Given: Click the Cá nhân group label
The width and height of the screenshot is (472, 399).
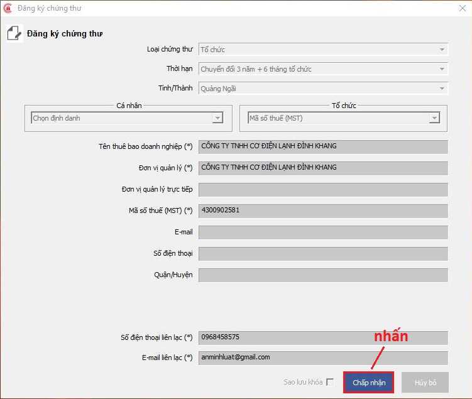Looking at the screenshot, I should click(129, 106).
